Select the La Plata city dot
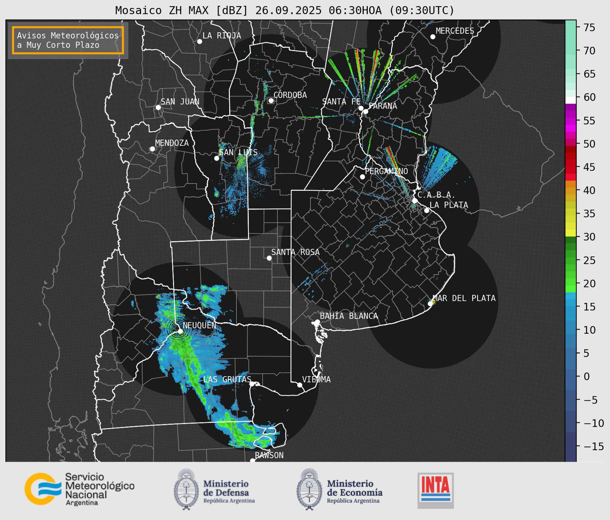The height and width of the screenshot is (520, 610). (x=427, y=210)
